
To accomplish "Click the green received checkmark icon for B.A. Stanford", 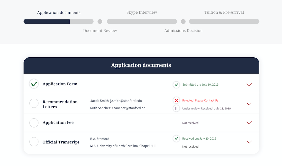I will (x=176, y=139).
